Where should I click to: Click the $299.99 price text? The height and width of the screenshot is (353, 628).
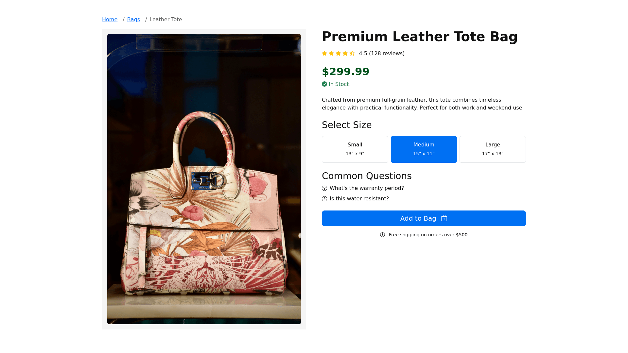[x=345, y=72]
